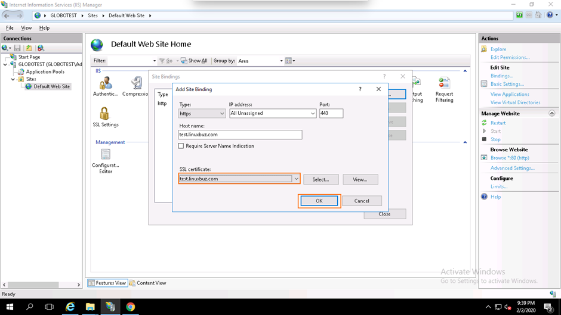Click the Connections pane horizontal scrollbar
Screen dimensions: 561x315
[33, 285]
